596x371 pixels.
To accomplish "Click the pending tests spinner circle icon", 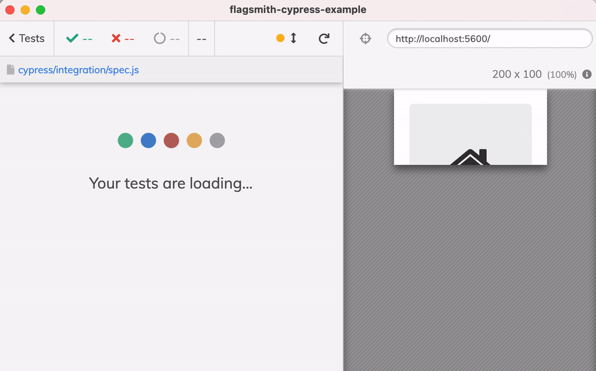I will point(160,38).
